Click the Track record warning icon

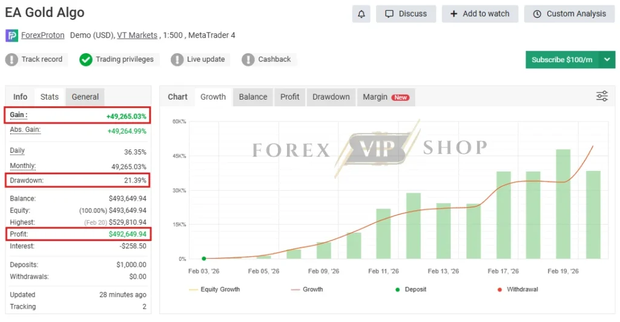tap(12, 60)
